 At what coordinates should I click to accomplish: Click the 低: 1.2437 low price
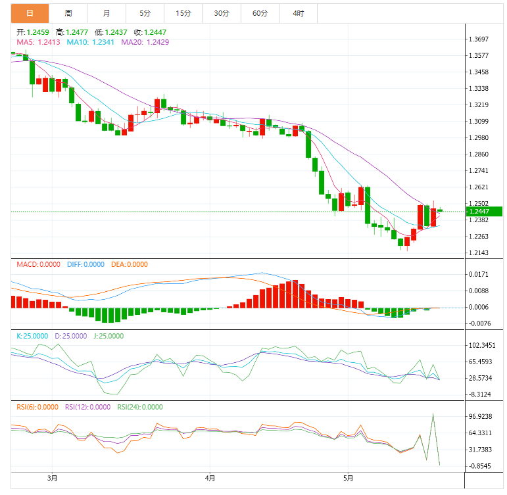[111, 32]
